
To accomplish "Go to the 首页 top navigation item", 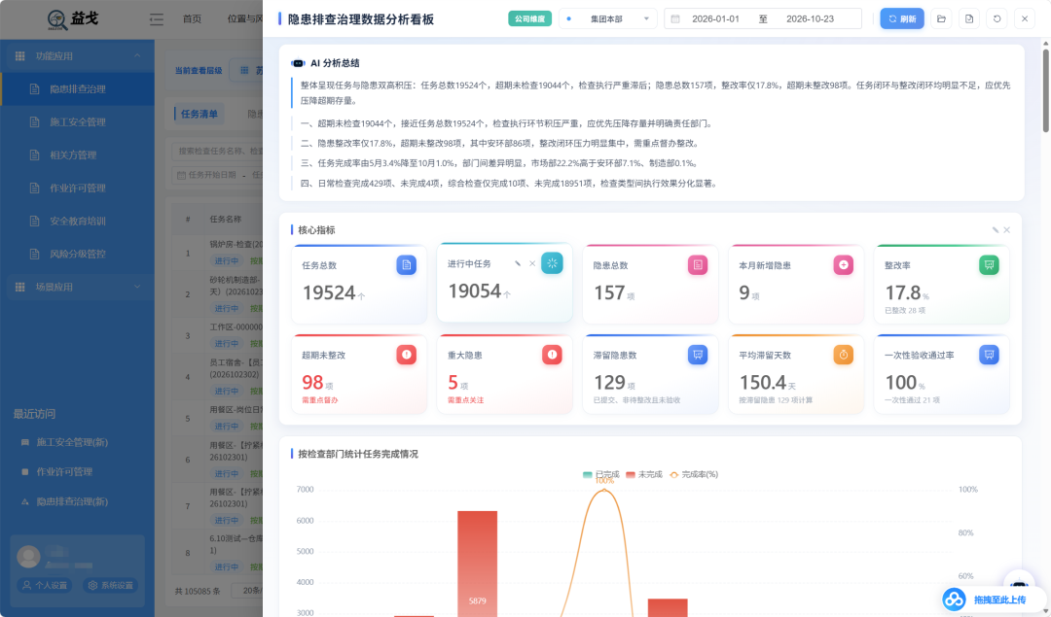I will pos(192,18).
